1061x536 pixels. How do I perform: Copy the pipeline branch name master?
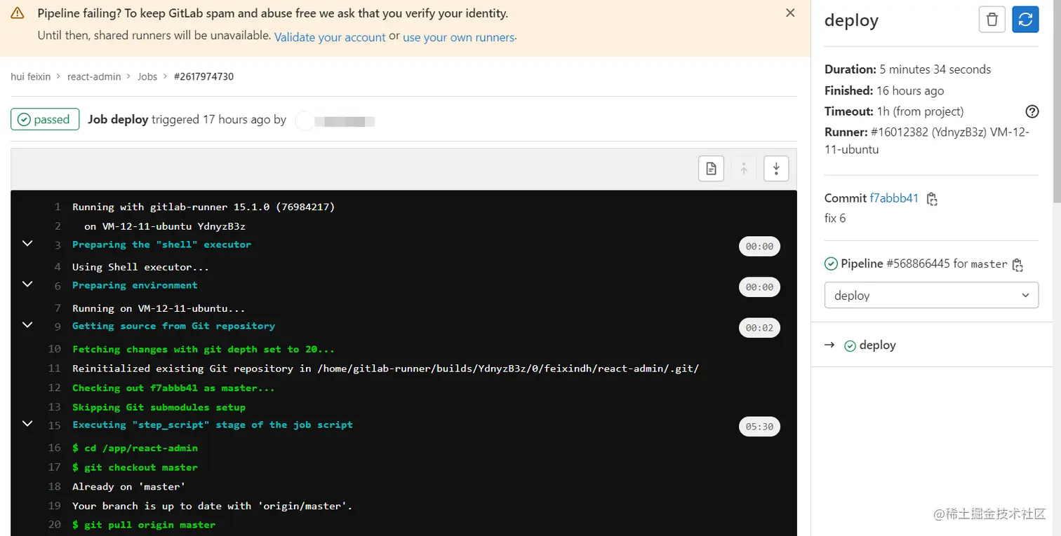click(1017, 264)
